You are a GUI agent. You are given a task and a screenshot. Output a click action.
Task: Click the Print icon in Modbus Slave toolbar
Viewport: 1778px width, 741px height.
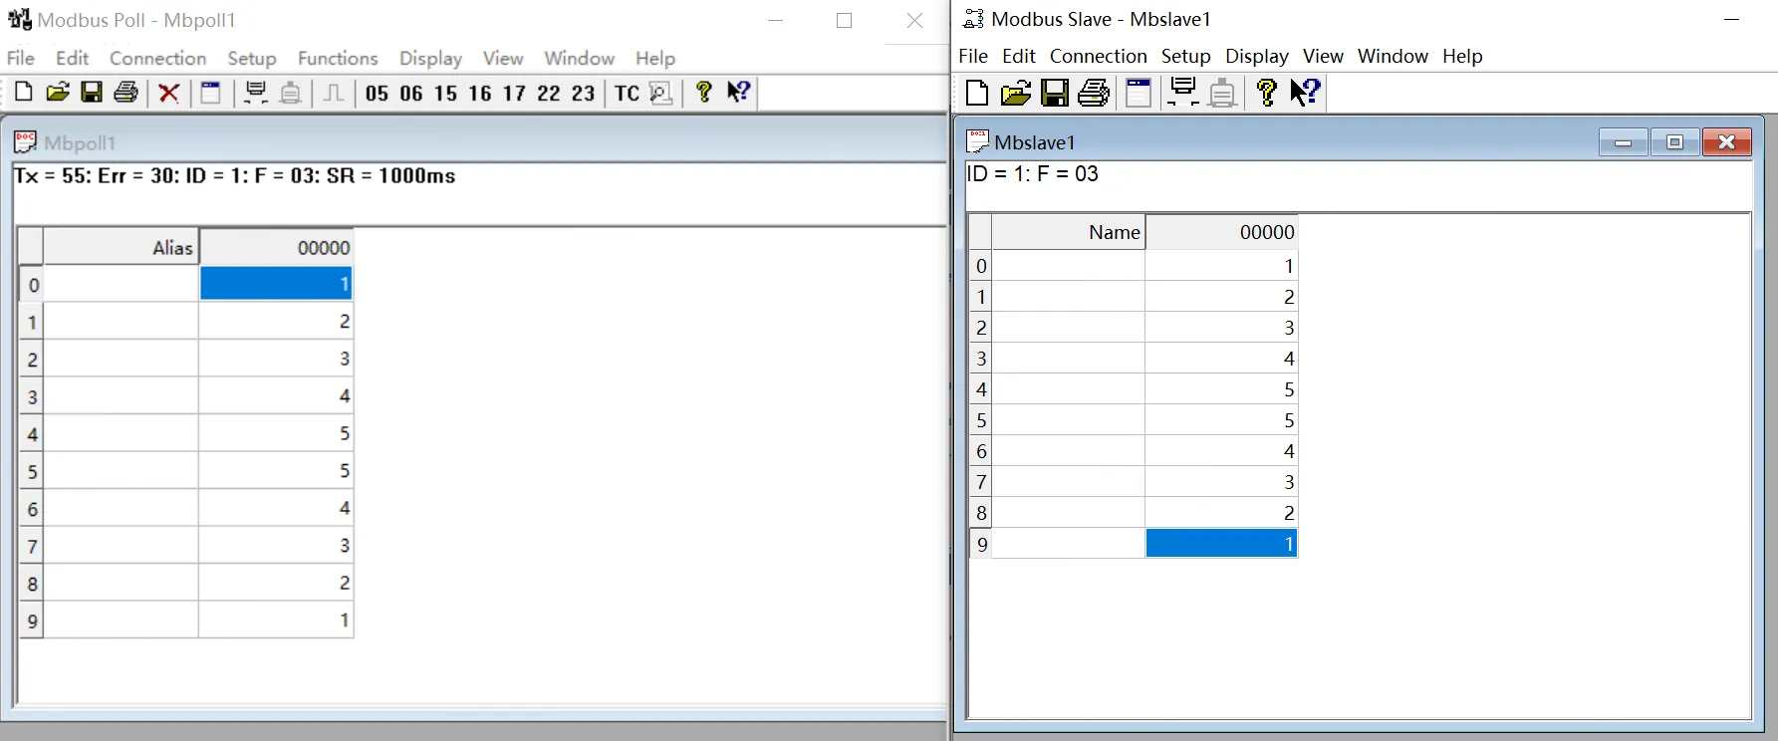(1094, 94)
